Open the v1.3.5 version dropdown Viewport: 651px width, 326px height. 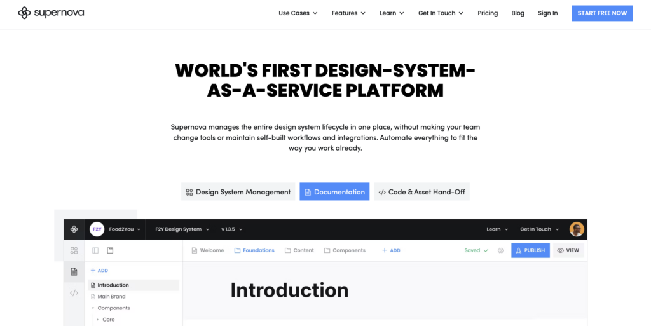[x=231, y=229]
